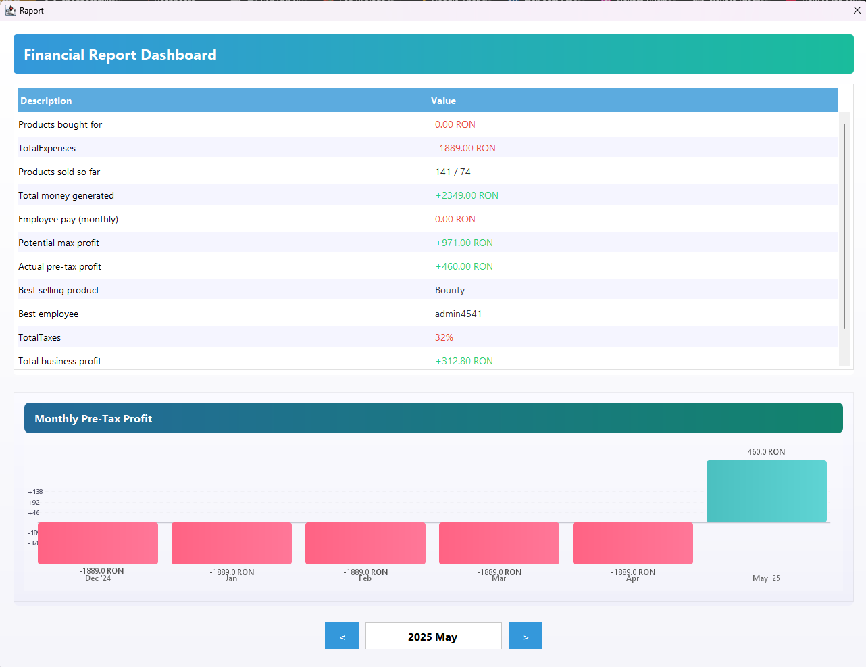The width and height of the screenshot is (866, 667).
Task: Click the May '25 teal profit bar
Action: click(x=766, y=491)
